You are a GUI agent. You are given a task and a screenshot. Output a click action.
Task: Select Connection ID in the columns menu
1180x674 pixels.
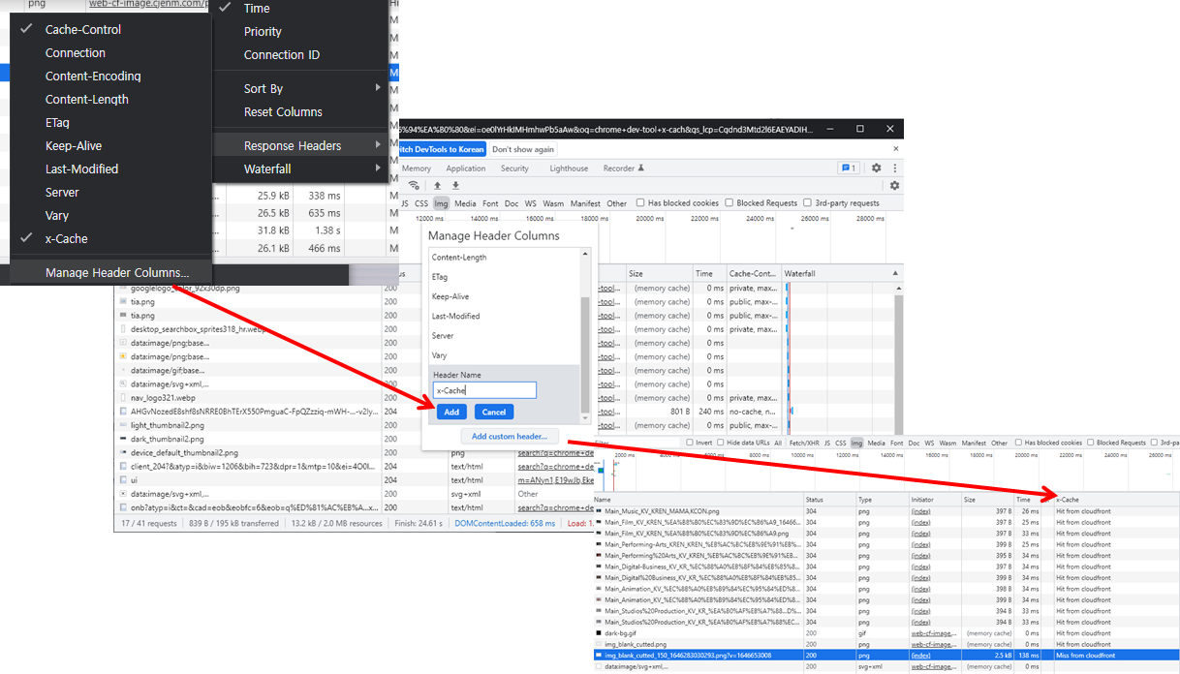[x=300, y=54]
